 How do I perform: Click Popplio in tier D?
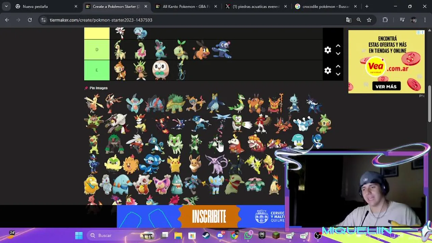(x=222, y=50)
